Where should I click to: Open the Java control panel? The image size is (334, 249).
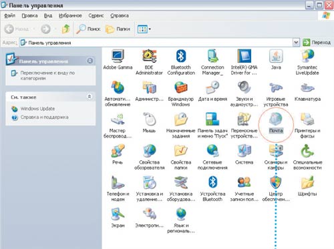pos(276,59)
